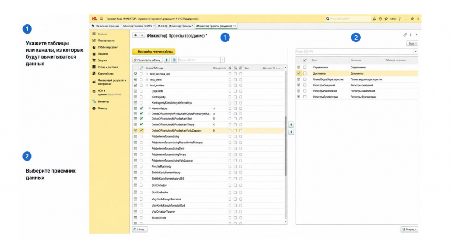
Task: Check the Справочники checkbox in right panel
Action: point(305,68)
